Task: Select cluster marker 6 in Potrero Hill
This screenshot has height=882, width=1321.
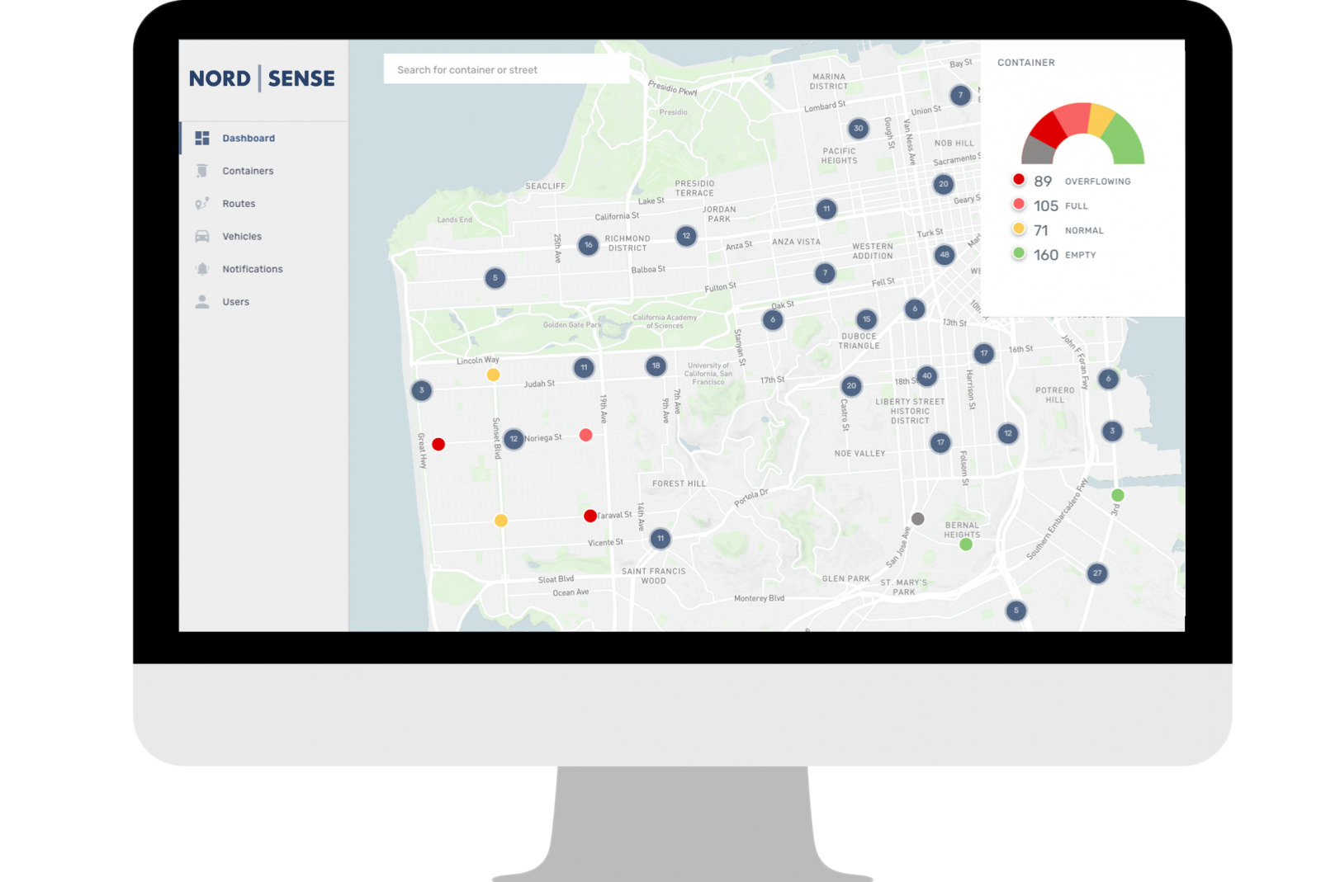Action: pos(1109,380)
